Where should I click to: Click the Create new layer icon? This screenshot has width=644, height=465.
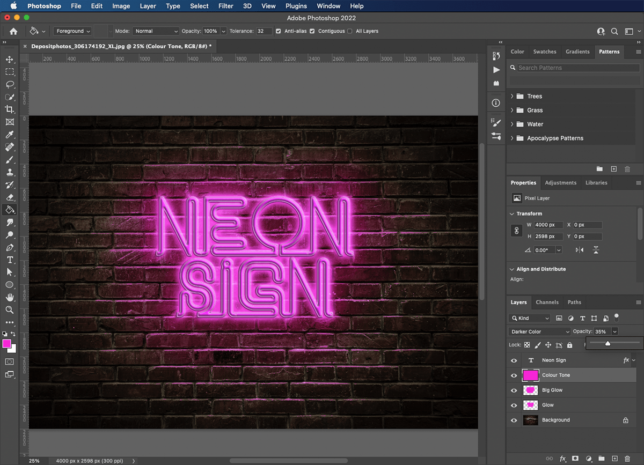tap(615, 459)
